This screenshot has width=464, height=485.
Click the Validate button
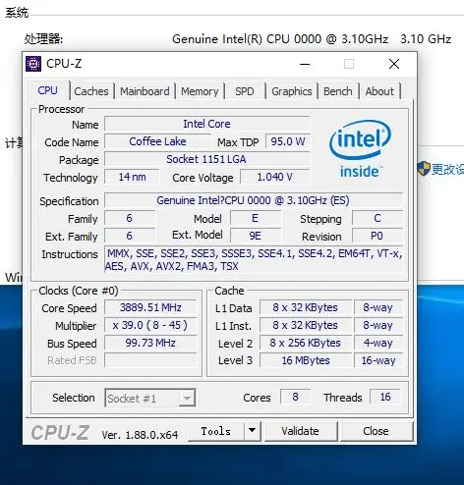click(x=300, y=431)
